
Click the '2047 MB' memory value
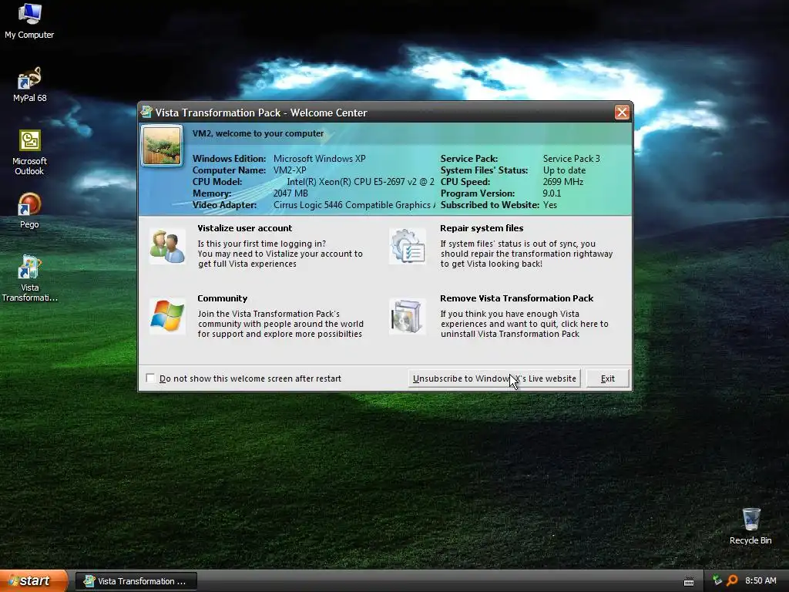[x=290, y=193]
